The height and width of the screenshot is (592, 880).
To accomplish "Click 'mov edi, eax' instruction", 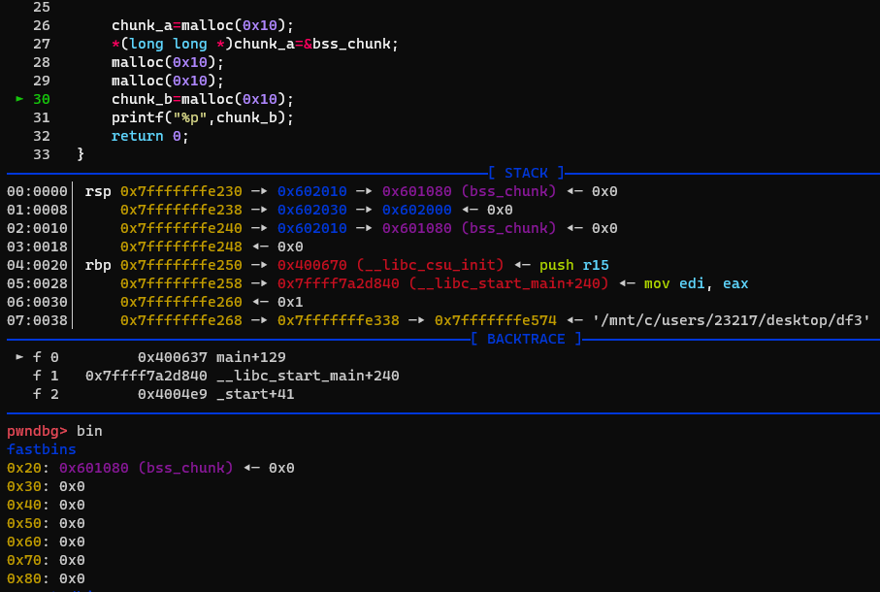I will click(x=696, y=283).
